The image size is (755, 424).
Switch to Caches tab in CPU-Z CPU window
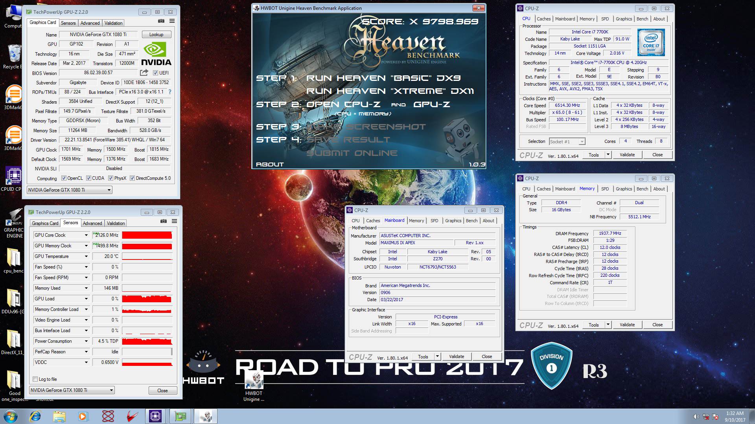(543, 19)
